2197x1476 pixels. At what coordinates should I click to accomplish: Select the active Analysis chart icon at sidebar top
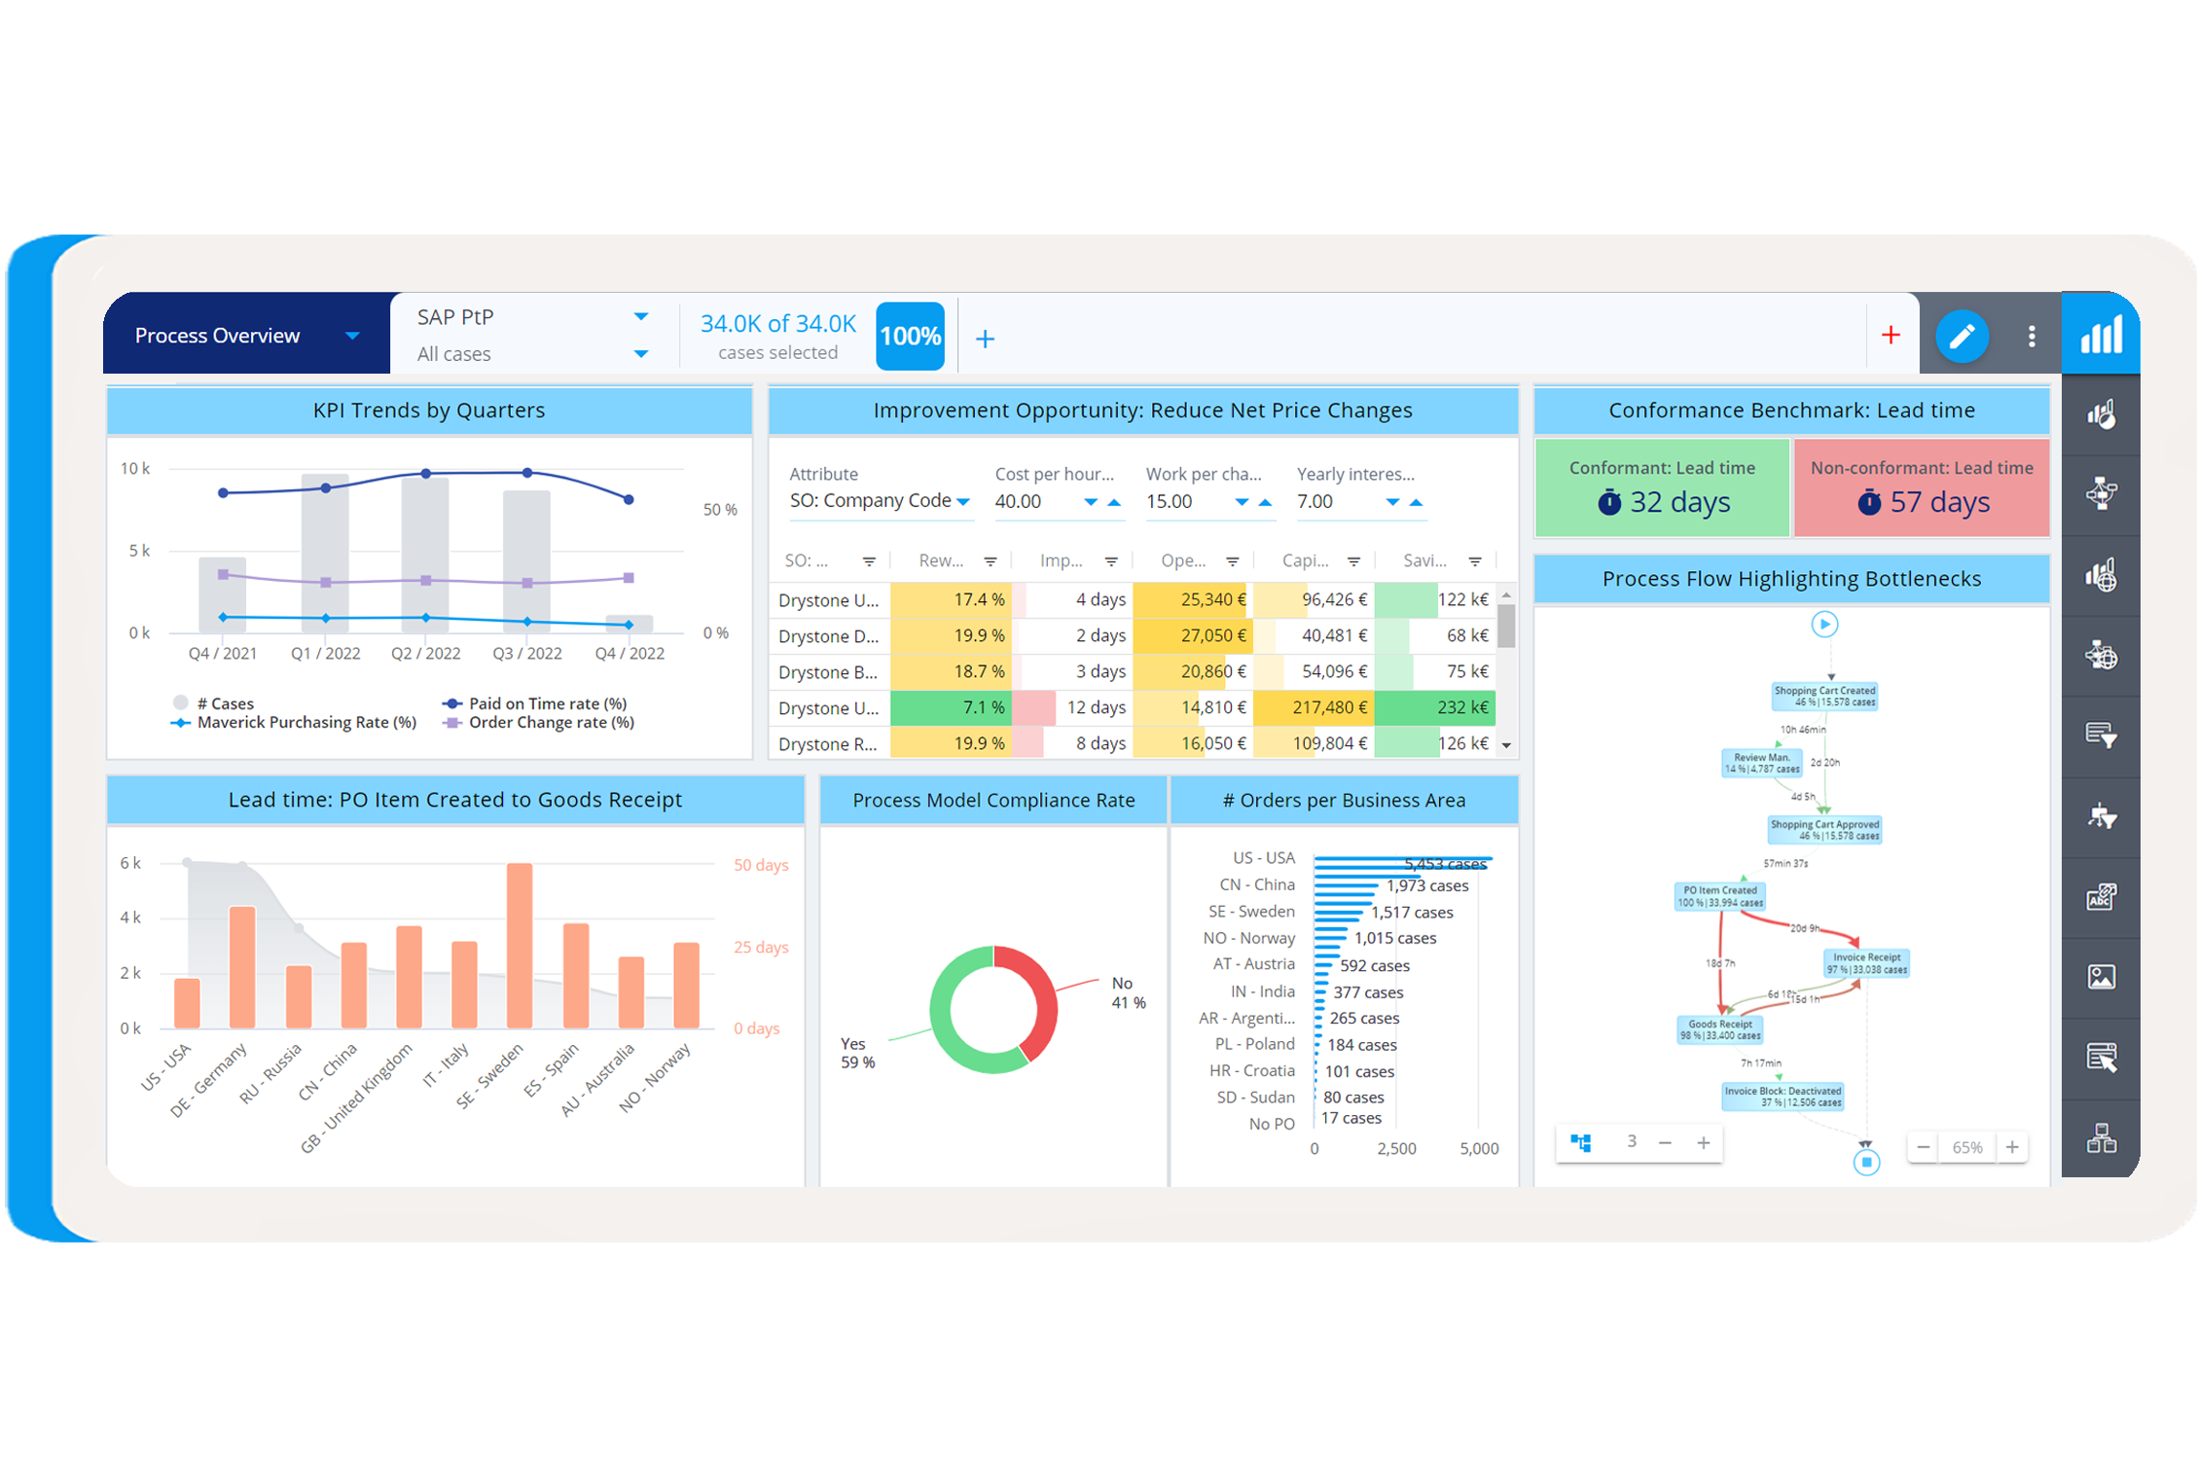pyautogui.click(x=2102, y=336)
